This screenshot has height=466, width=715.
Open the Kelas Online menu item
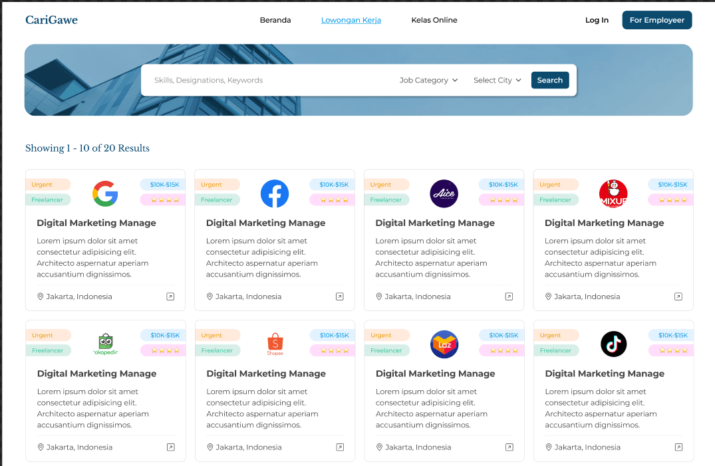pos(434,20)
